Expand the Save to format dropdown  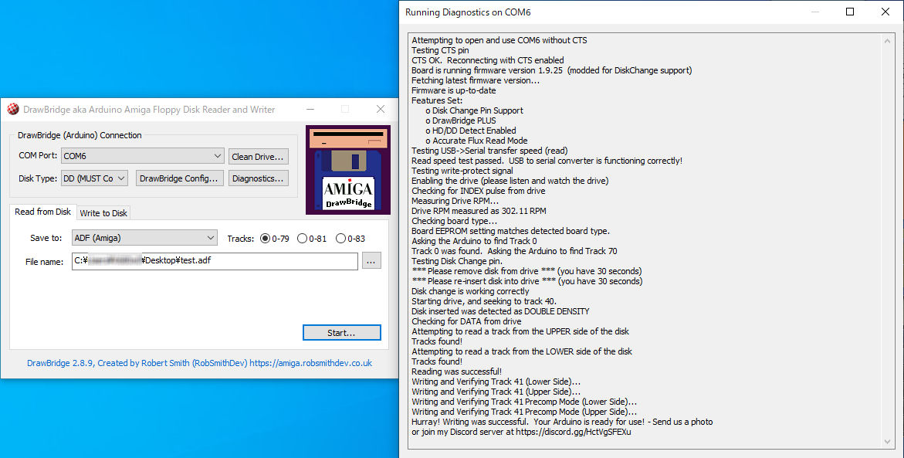144,238
